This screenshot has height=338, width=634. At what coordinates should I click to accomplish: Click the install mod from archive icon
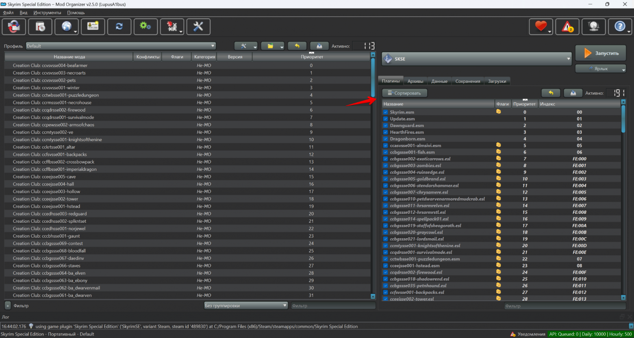[40, 27]
